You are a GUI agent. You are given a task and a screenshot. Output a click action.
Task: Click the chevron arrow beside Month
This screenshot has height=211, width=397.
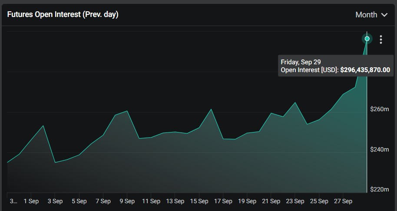click(384, 15)
